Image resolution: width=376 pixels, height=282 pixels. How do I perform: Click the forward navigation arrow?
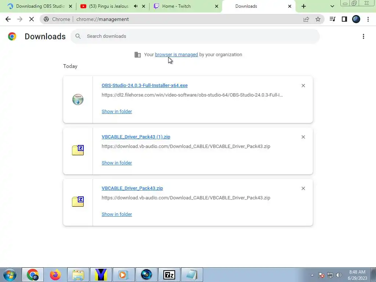tap(20, 19)
